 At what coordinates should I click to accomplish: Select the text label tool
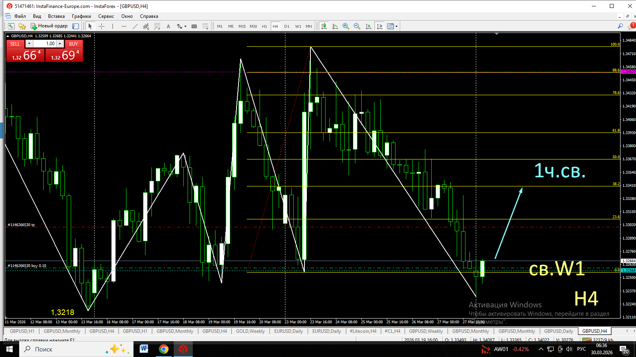coord(169,26)
